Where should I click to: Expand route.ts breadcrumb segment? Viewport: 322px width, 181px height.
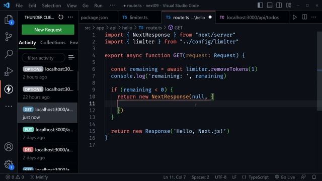pyautogui.click(x=150, y=28)
